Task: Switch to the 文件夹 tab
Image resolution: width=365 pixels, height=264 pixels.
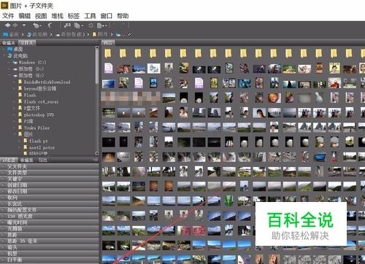Action: click(27, 43)
